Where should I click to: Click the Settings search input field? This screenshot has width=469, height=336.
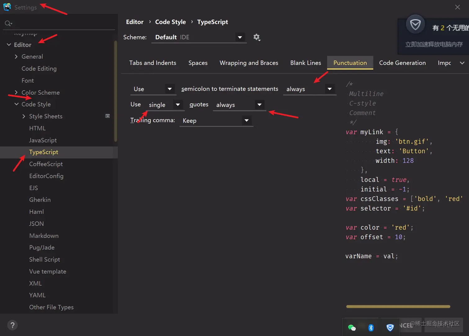point(59,24)
